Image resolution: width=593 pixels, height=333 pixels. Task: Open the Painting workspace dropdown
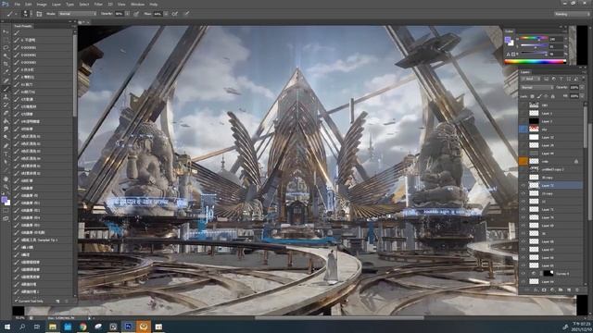[572, 14]
